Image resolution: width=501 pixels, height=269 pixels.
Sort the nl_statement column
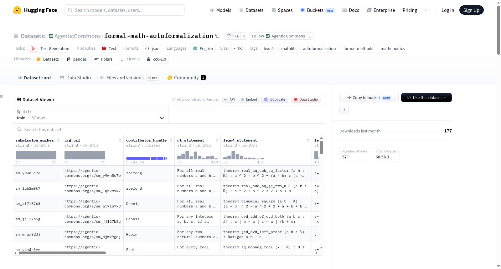coord(217,141)
